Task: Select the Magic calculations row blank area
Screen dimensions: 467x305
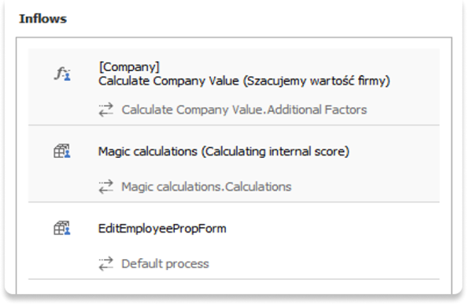Action: pos(393,164)
